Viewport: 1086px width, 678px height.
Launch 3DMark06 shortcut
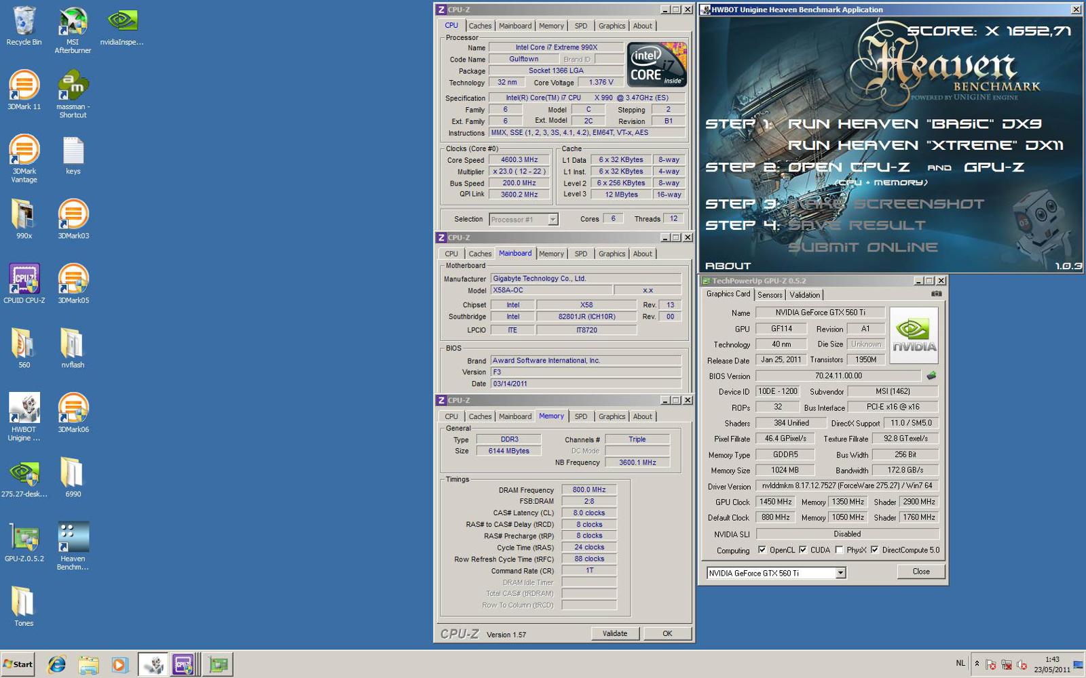(73, 413)
